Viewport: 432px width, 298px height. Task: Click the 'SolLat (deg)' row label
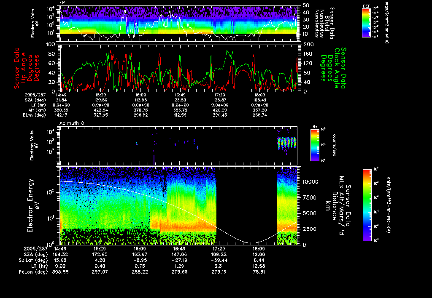tap(33, 260)
